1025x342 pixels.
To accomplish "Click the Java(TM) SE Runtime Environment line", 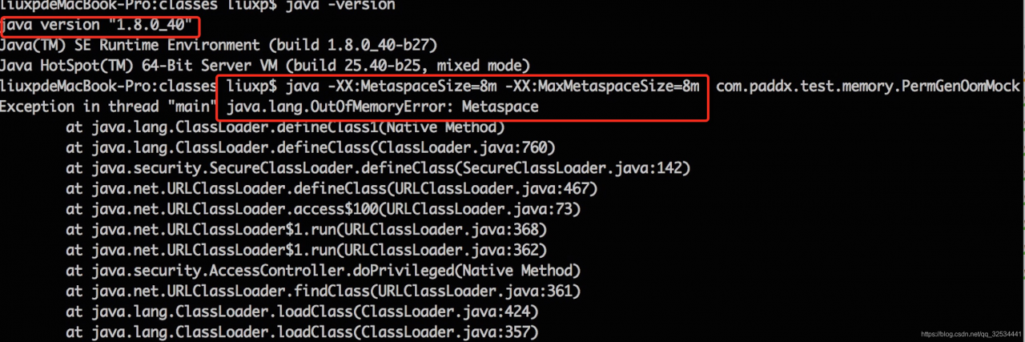I will click(218, 46).
